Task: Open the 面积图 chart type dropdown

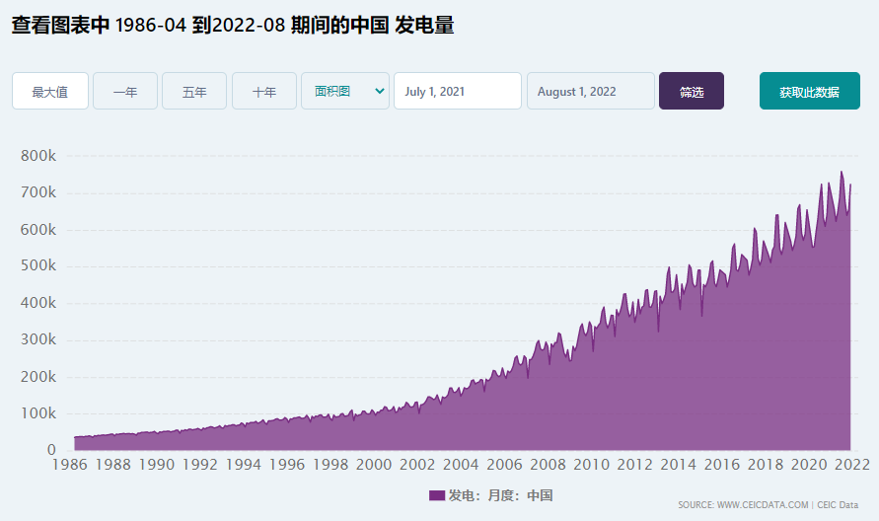Action: pyautogui.click(x=344, y=91)
